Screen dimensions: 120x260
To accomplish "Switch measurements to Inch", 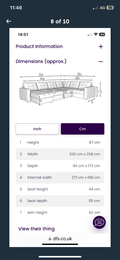I will point(37,129).
